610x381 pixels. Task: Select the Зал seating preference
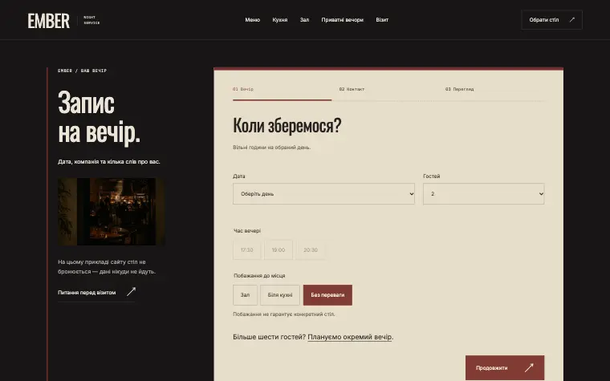tap(245, 295)
